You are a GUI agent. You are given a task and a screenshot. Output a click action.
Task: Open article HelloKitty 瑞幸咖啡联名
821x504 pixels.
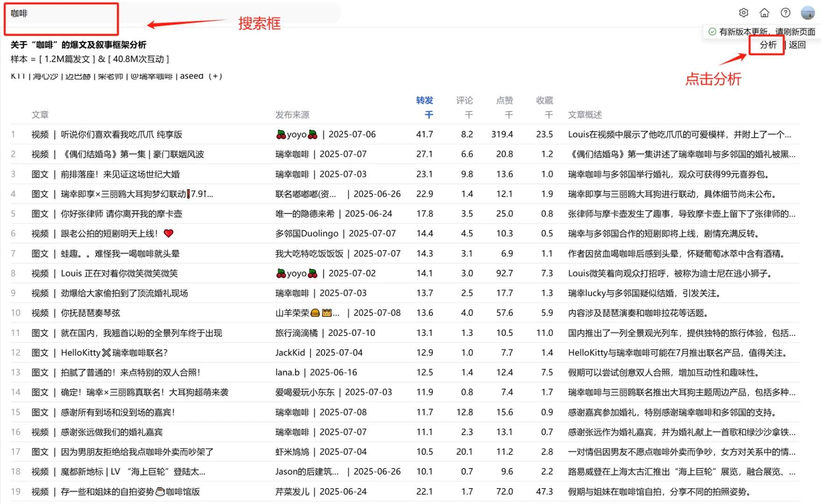tap(114, 352)
